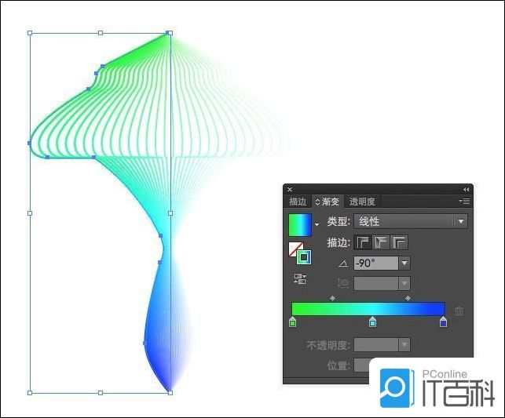This screenshot has width=505, height=418.
Task: Click the disabled aspect ratio field
Action: click(x=376, y=284)
